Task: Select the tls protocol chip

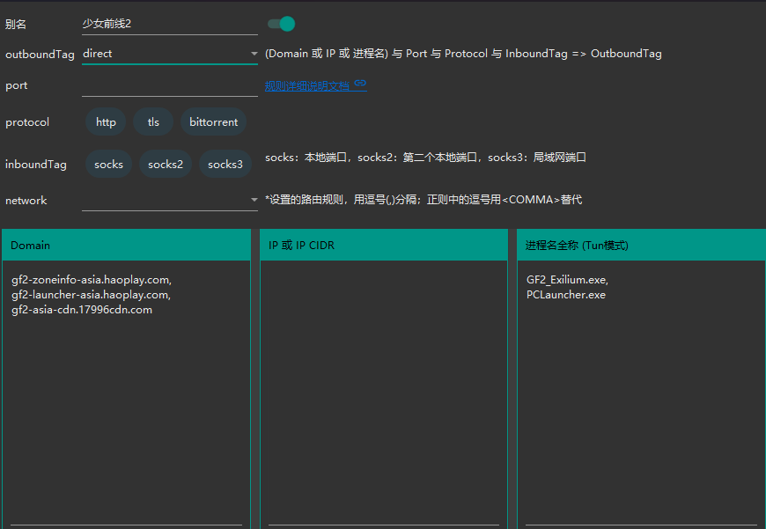Action: (153, 121)
